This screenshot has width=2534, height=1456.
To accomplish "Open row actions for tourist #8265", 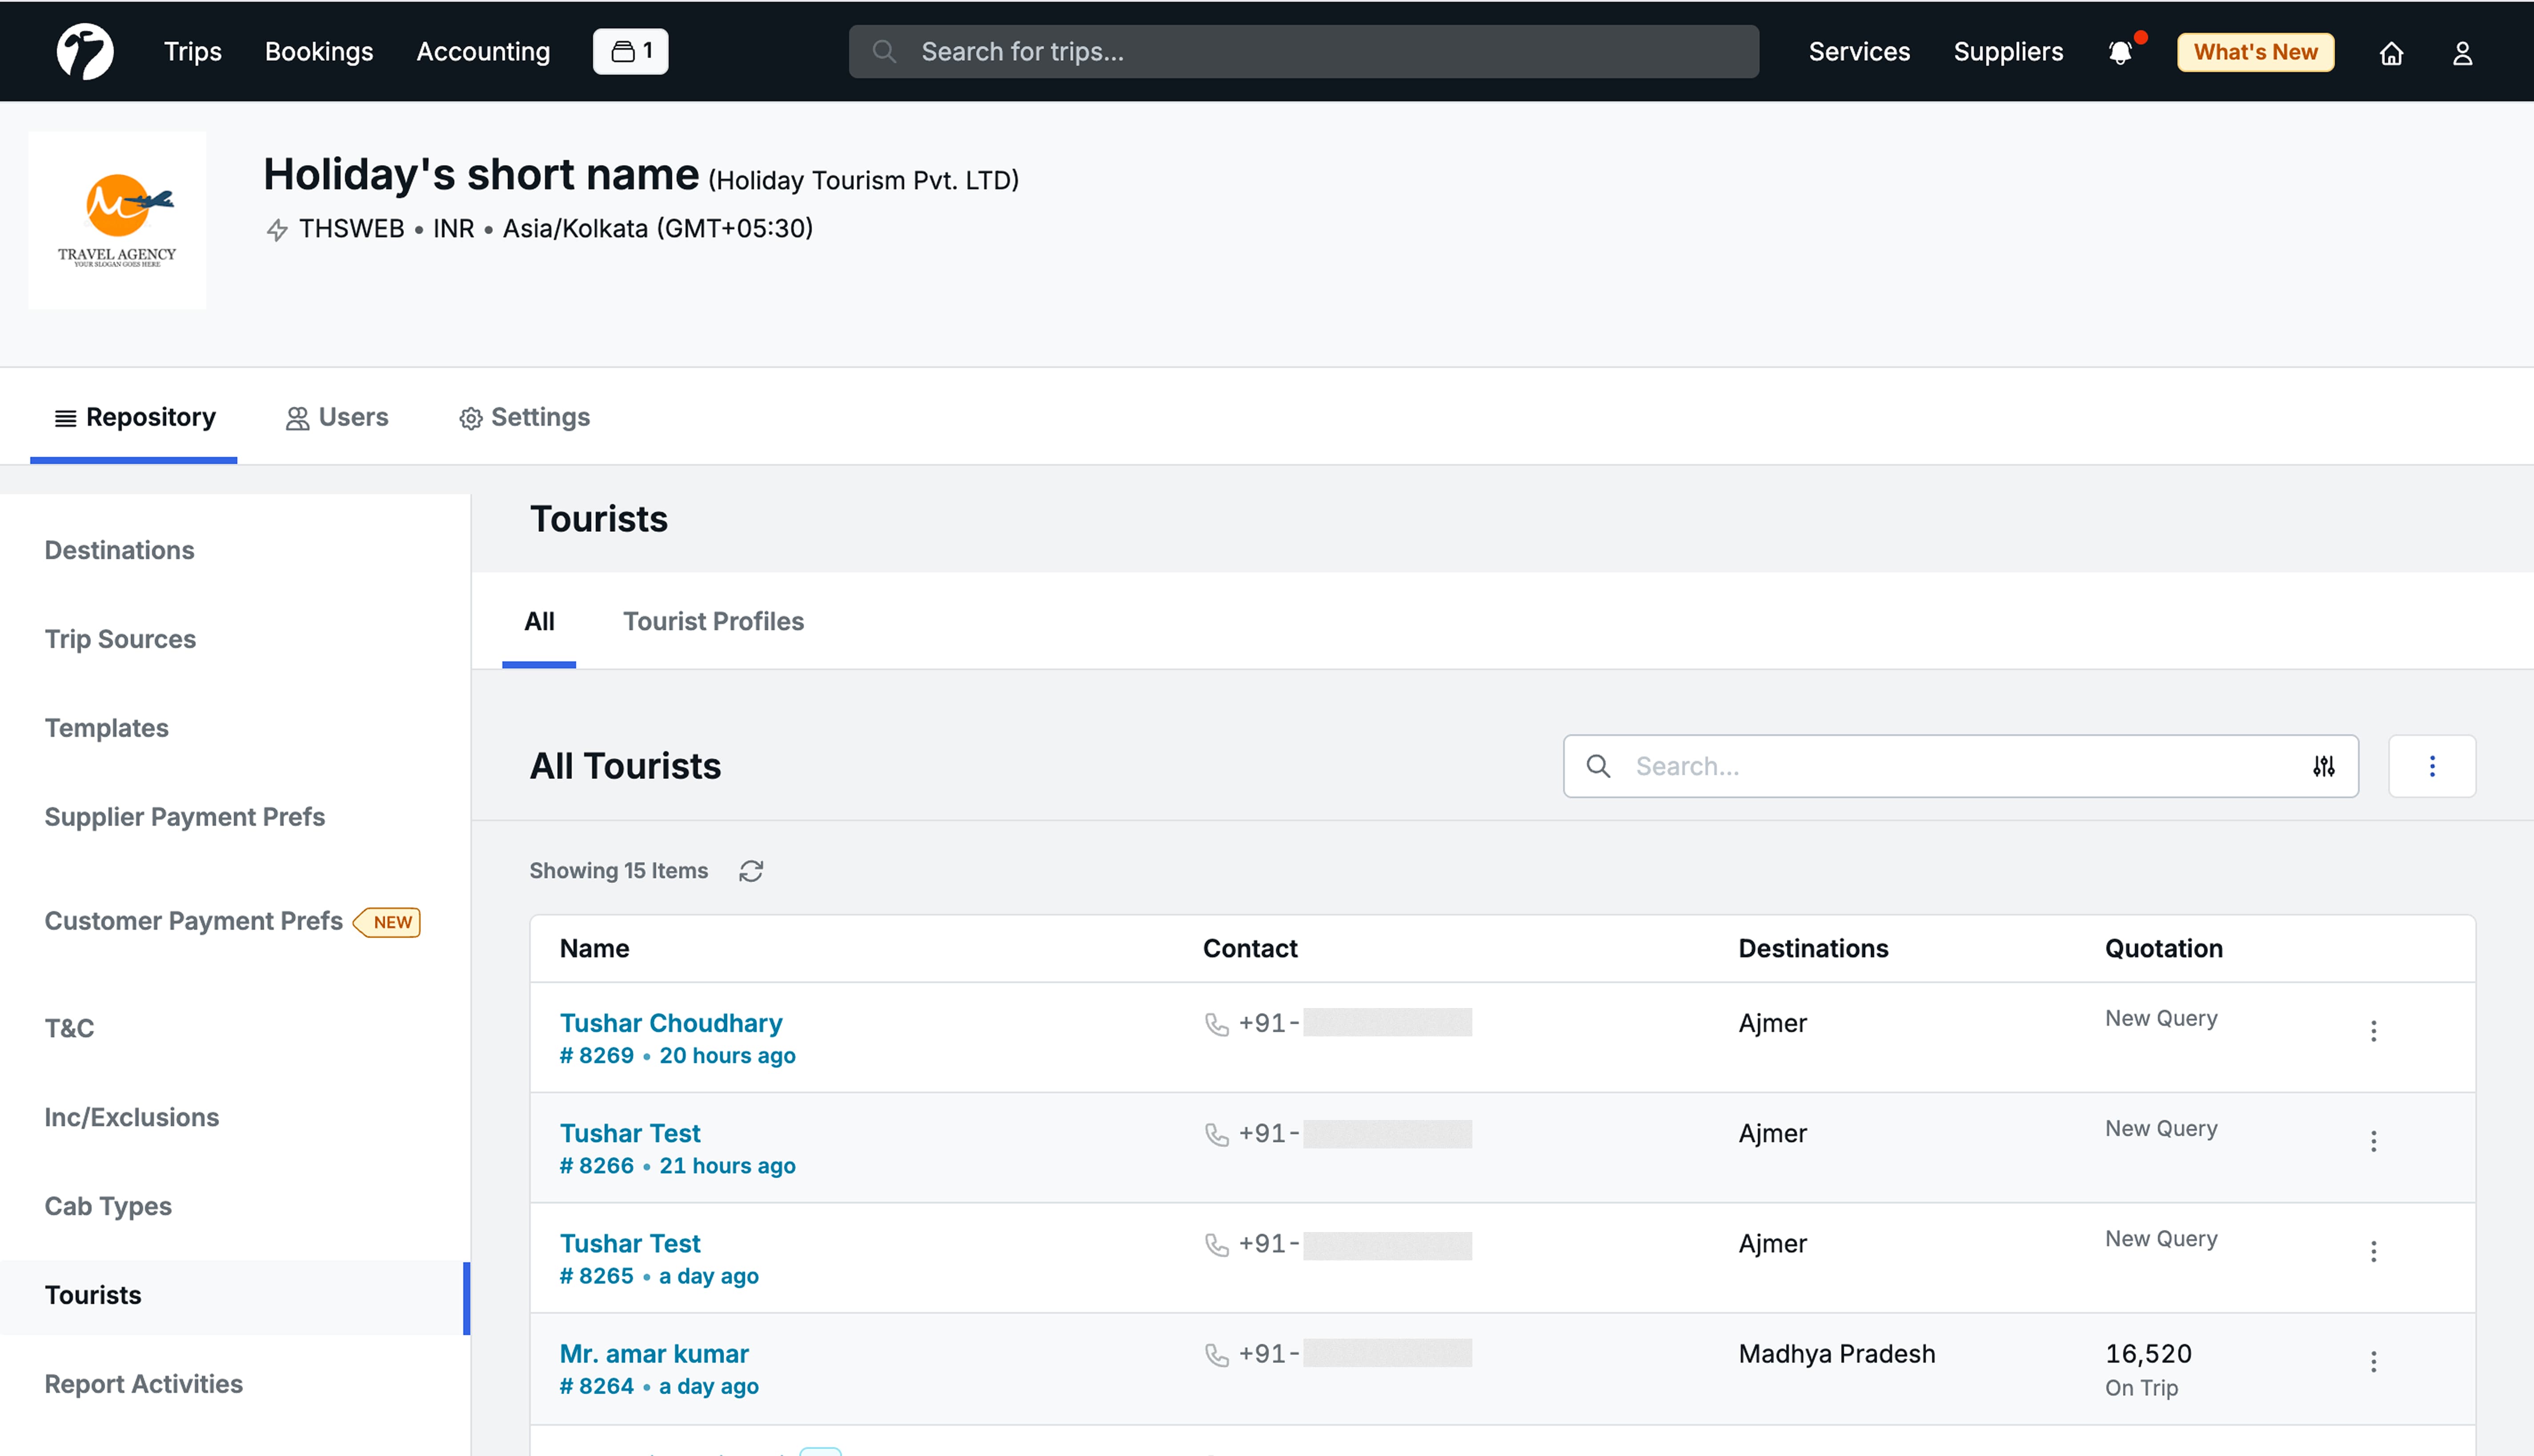I will coord(2374,1251).
